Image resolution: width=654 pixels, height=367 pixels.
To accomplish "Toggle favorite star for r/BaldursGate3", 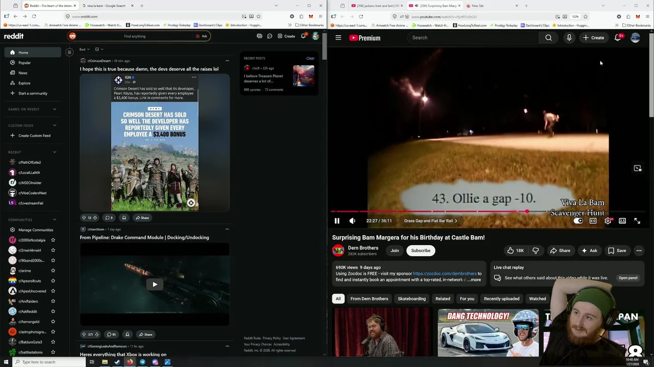I will click(x=53, y=342).
